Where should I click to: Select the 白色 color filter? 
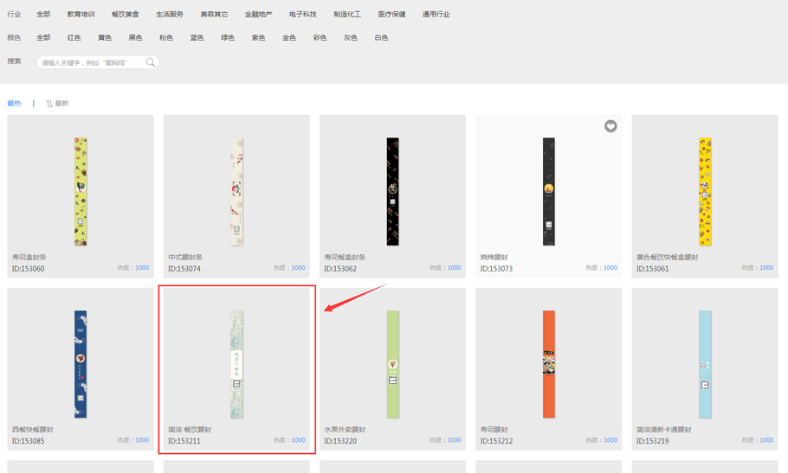click(381, 38)
